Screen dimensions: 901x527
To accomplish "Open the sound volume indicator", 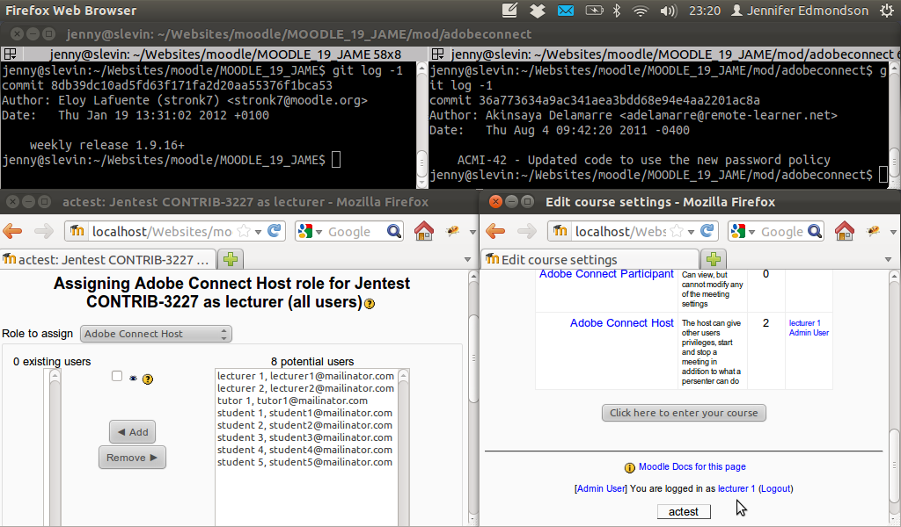I will (669, 11).
